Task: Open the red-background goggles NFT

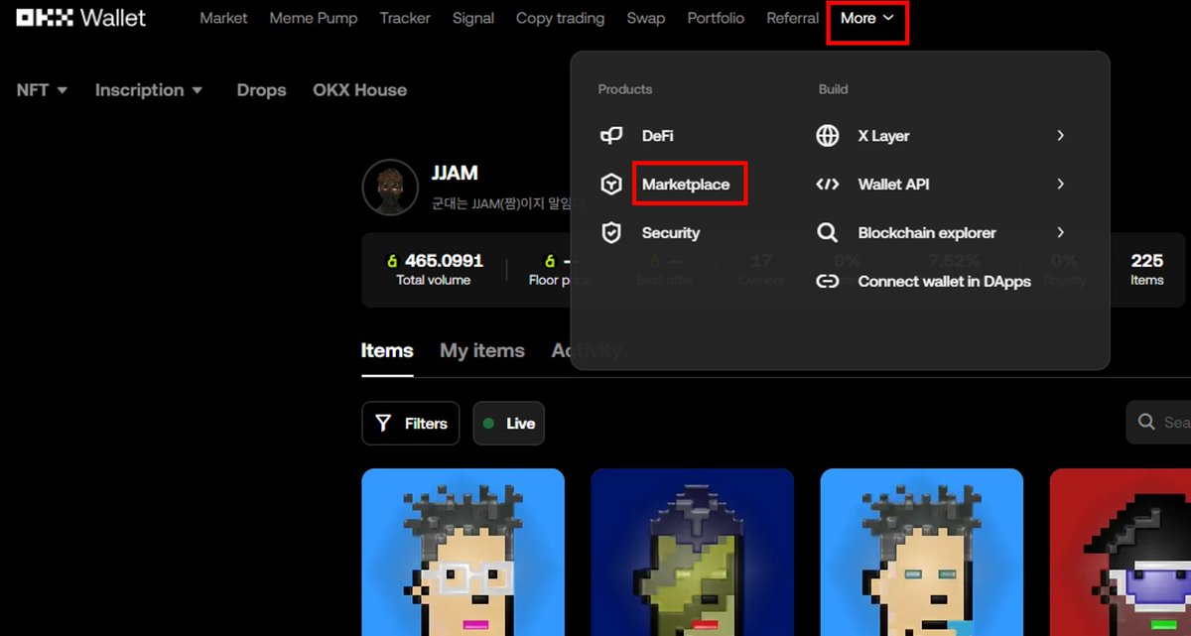Action: click(1121, 553)
